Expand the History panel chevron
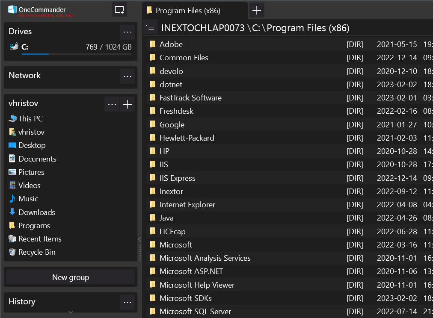 [x=70, y=313]
